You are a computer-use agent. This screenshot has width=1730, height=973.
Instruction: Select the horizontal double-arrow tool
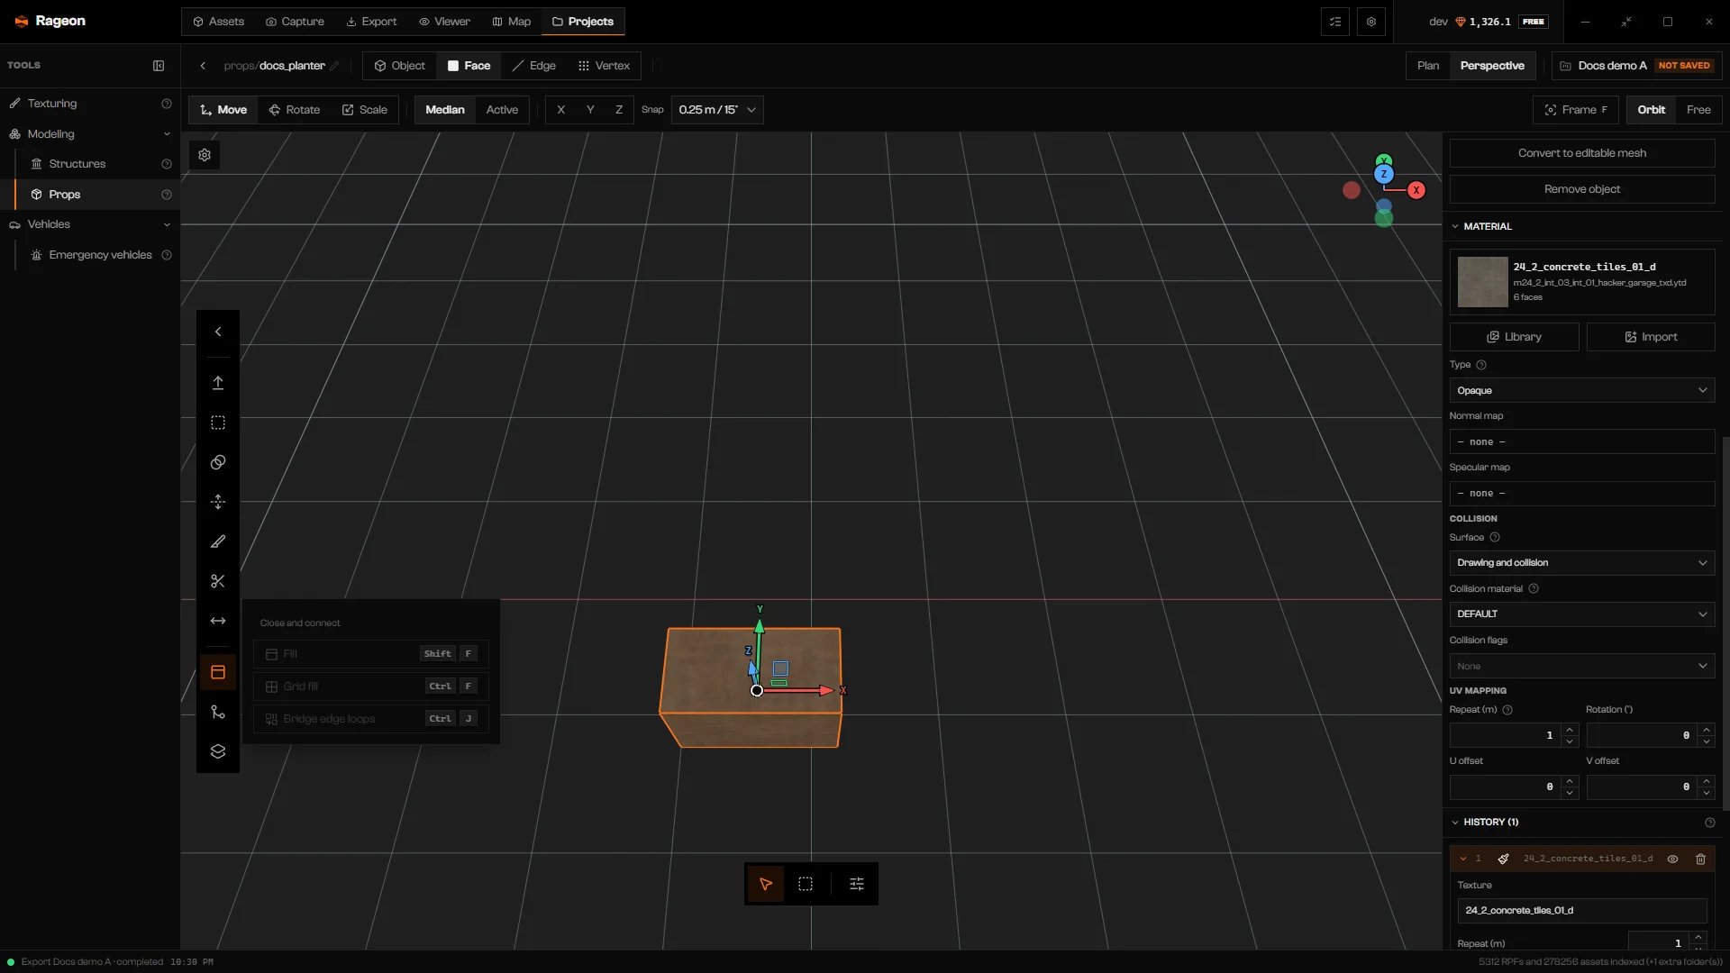tap(218, 621)
